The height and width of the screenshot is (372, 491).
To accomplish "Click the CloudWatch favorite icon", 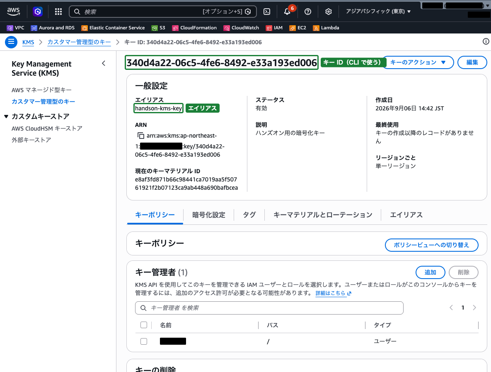I will click(227, 28).
